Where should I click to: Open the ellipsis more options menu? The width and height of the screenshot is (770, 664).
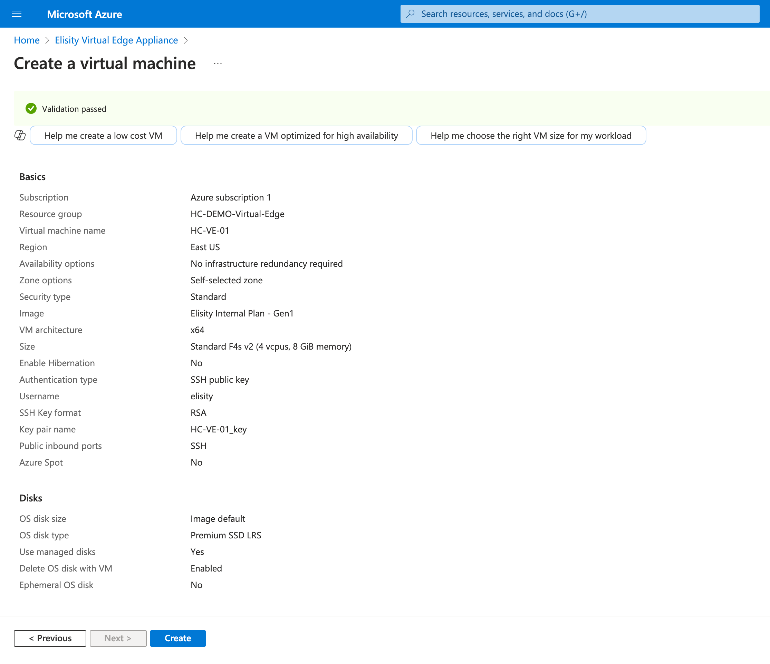[218, 64]
